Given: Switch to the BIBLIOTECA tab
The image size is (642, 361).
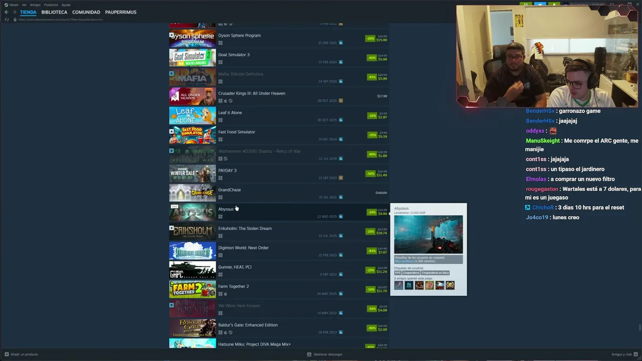Looking at the screenshot, I should (x=54, y=12).
